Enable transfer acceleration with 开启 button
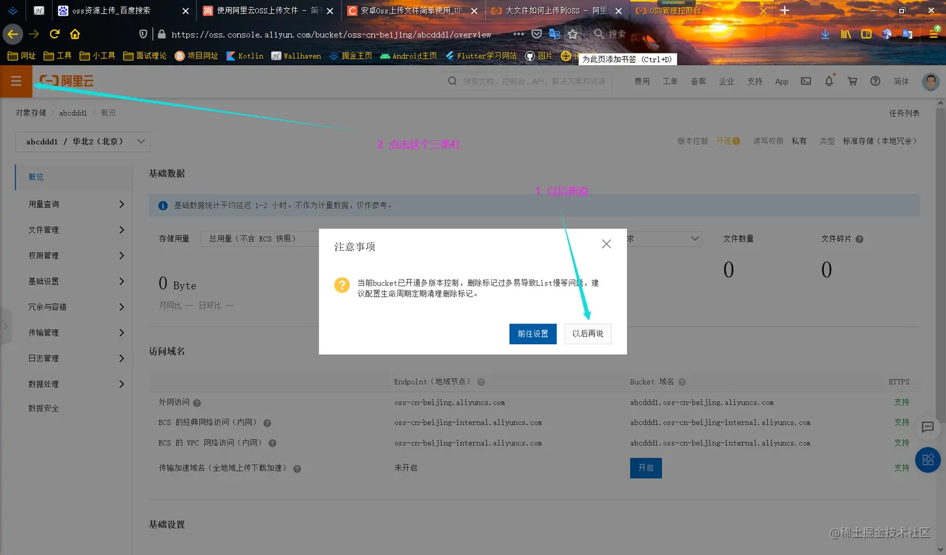The height and width of the screenshot is (555, 946). coord(645,468)
